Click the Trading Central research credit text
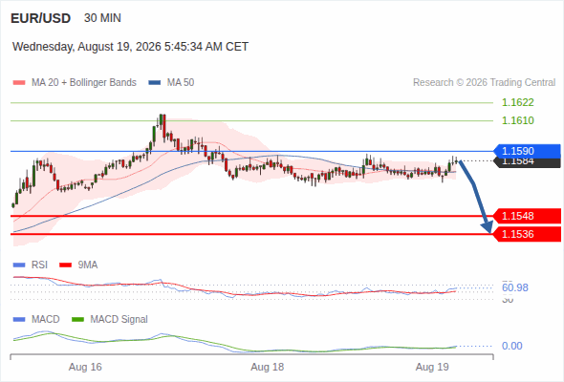This screenshot has height=382, width=564. [484, 83]
